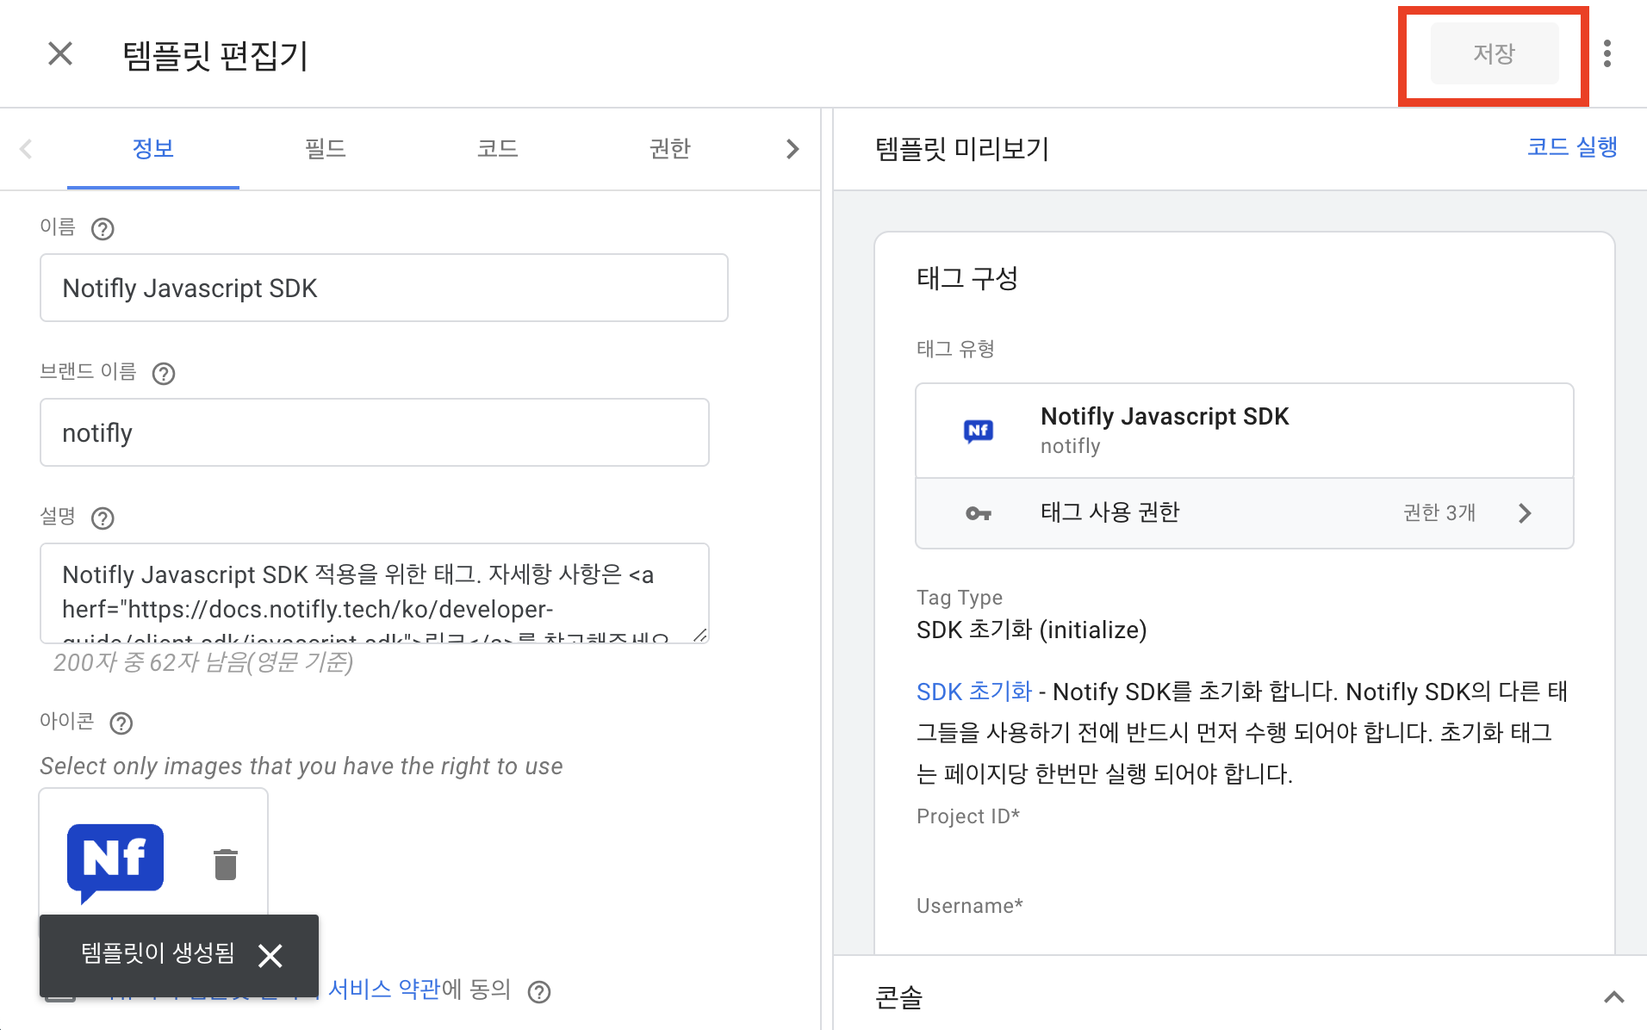Click the help icon next to 브랜드 이름
The image size is (1647, 1030).
(164, 374)
